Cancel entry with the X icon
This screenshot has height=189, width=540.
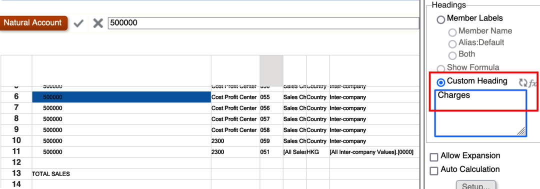[x=98, y=23]
